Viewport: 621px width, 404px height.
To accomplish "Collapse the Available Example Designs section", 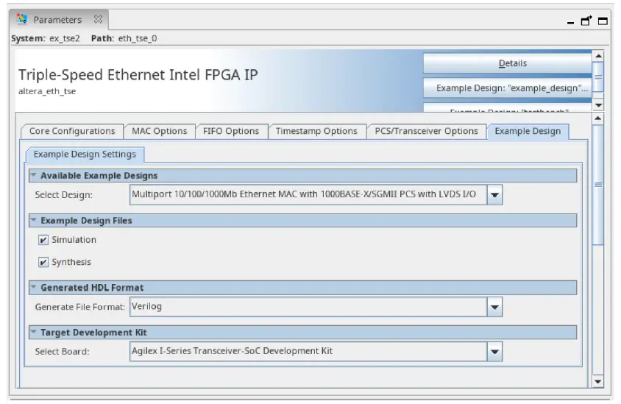I will point(34,175).
